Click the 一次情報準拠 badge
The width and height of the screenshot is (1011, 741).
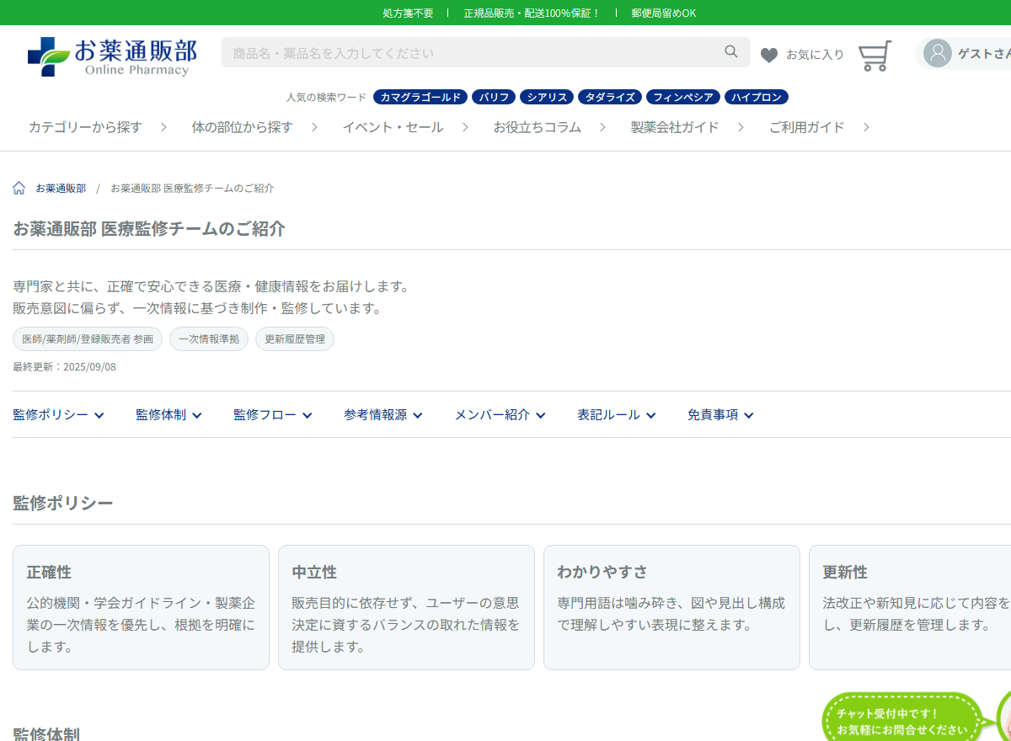209,339
